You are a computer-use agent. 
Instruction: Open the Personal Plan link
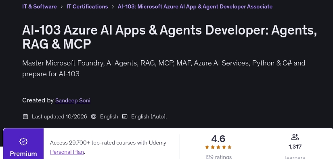(67, 152)
